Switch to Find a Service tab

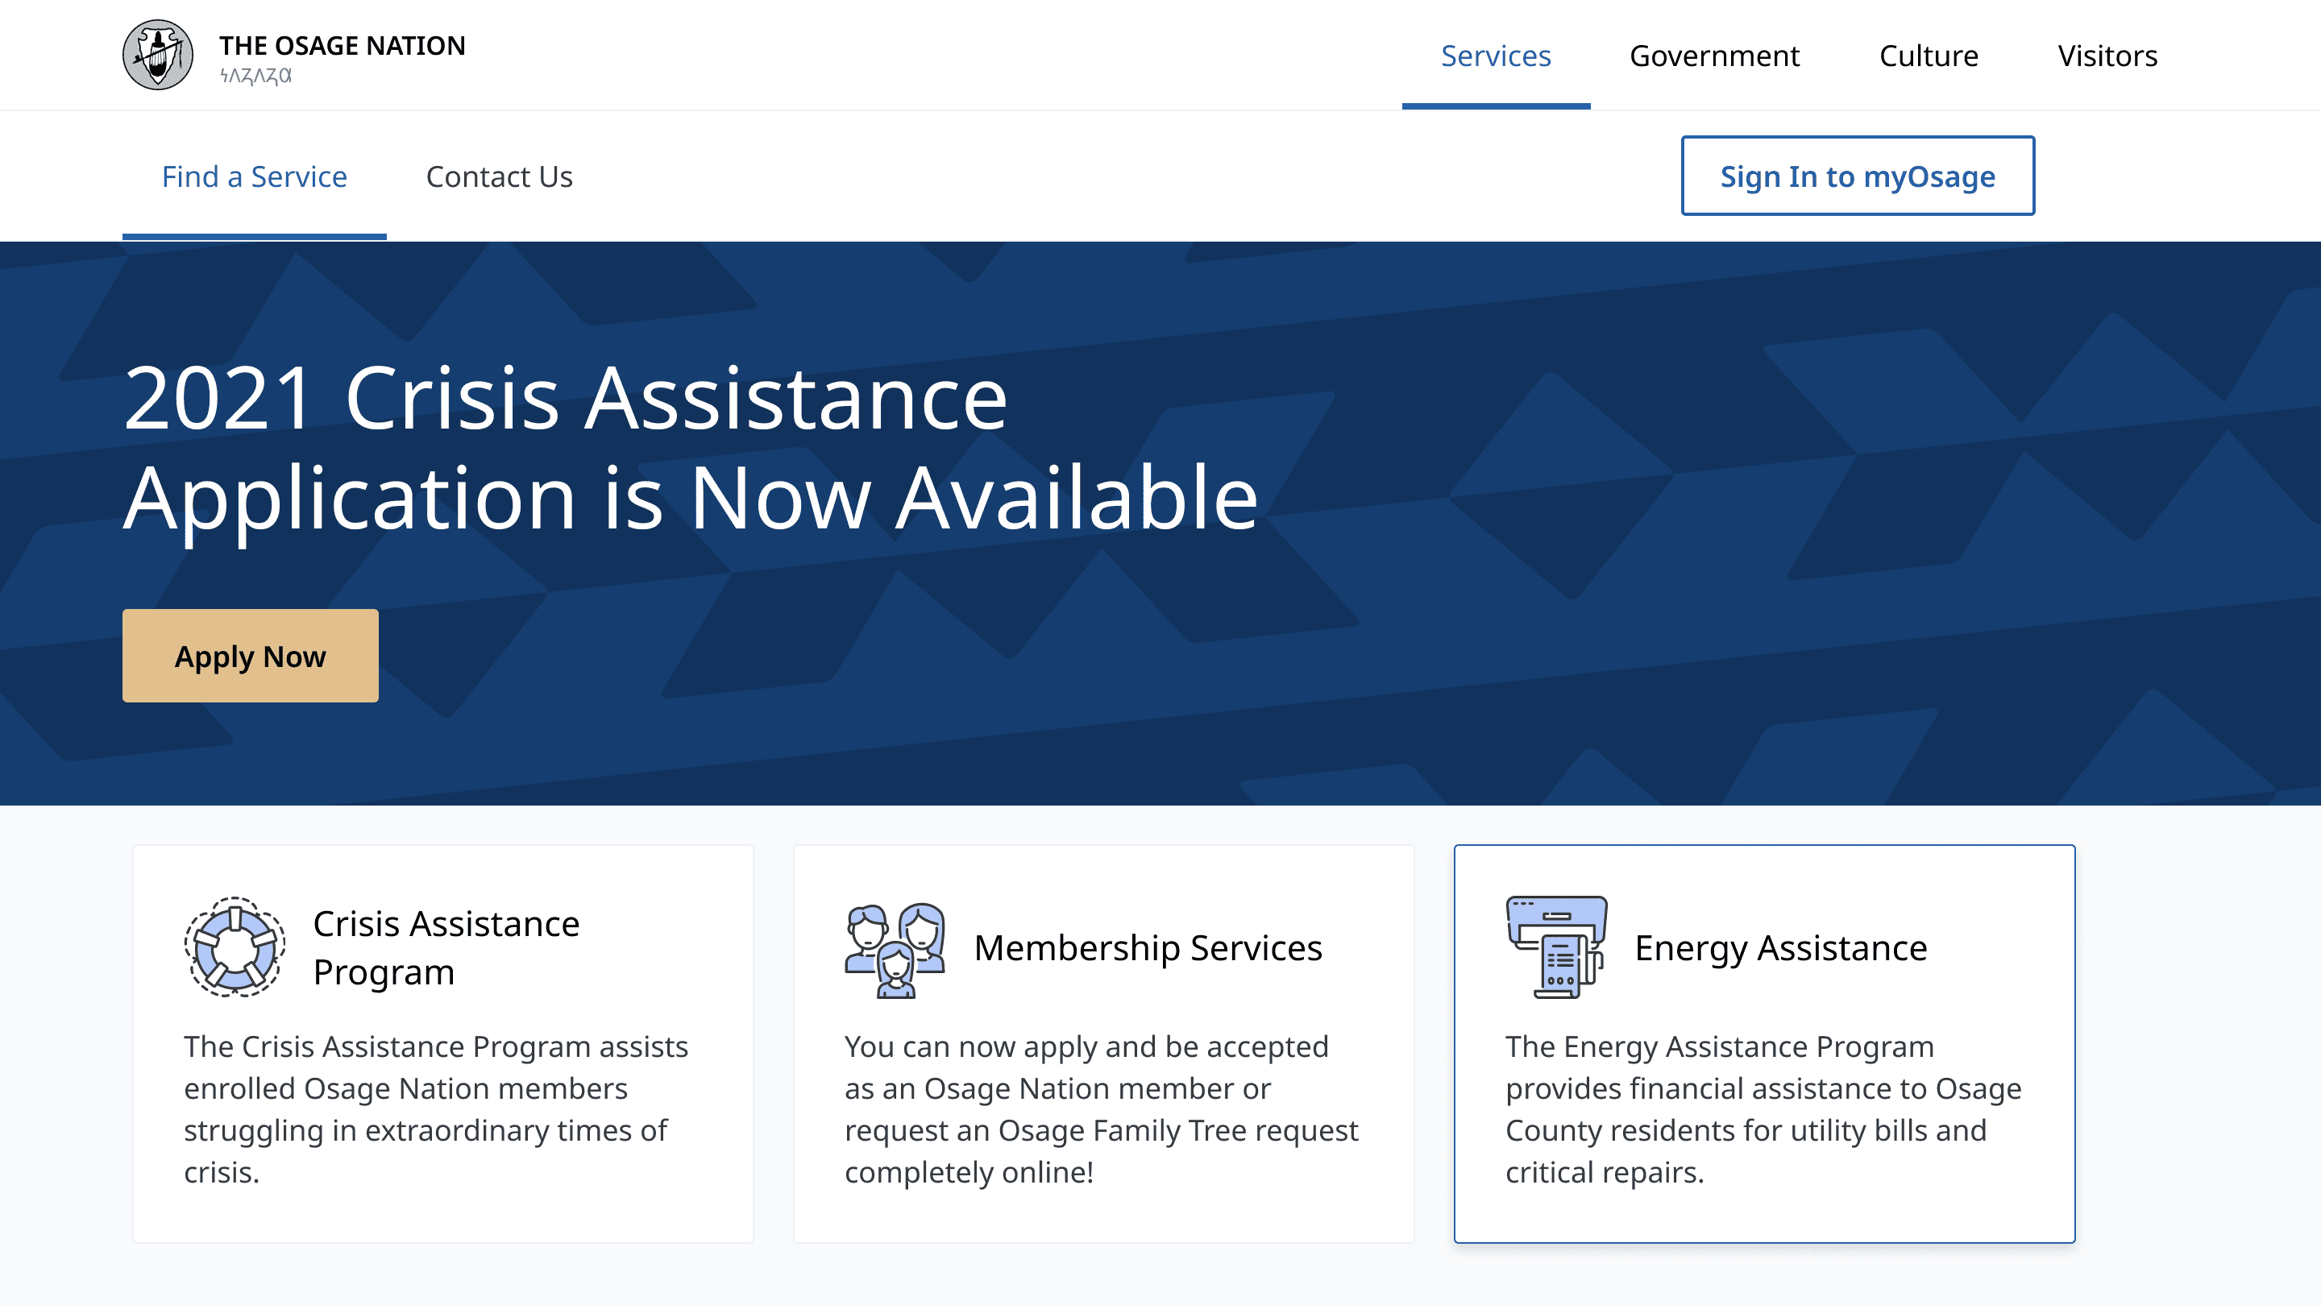(254, 176)
